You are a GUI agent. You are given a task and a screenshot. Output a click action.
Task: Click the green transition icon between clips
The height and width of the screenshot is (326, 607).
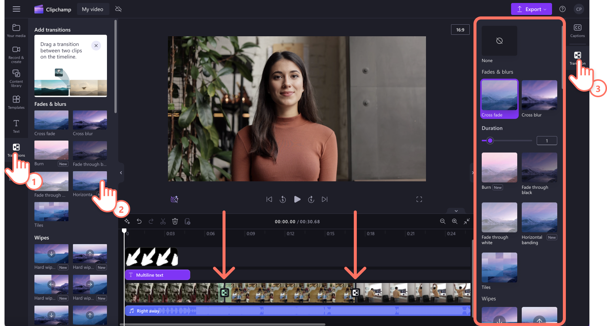click(224, 293)
